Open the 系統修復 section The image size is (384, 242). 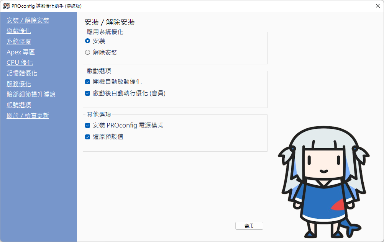tap(19, 41)
